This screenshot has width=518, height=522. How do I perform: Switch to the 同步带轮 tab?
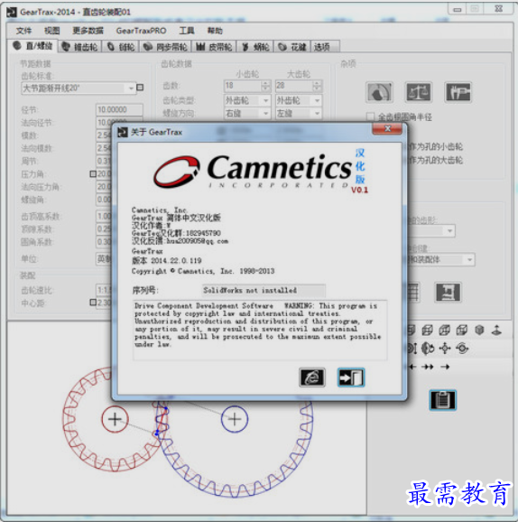(166, 47)
